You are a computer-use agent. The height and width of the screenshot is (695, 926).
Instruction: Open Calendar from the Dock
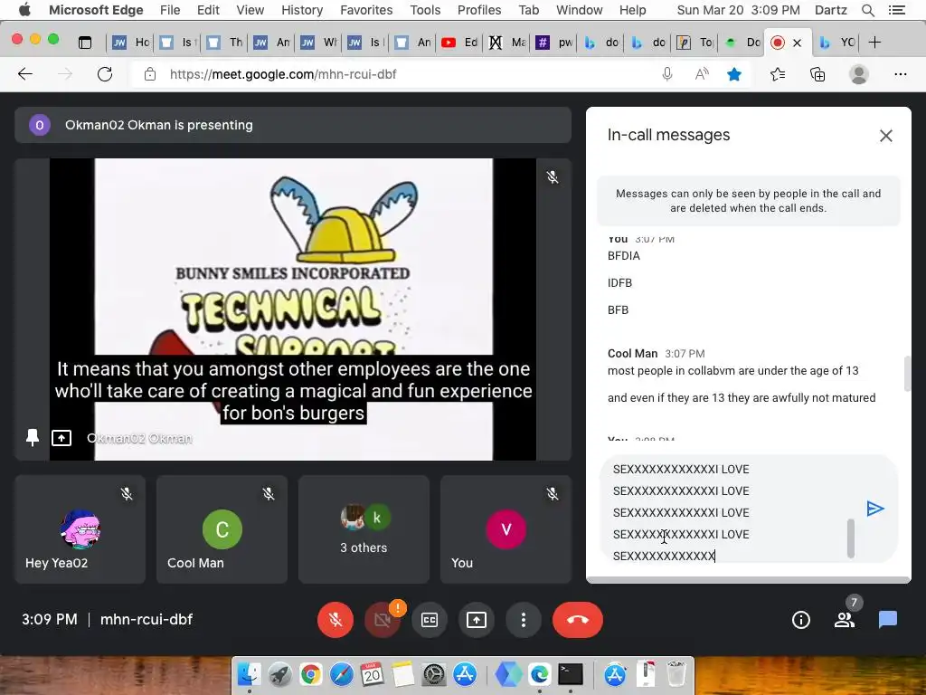(x=372, y=673)
